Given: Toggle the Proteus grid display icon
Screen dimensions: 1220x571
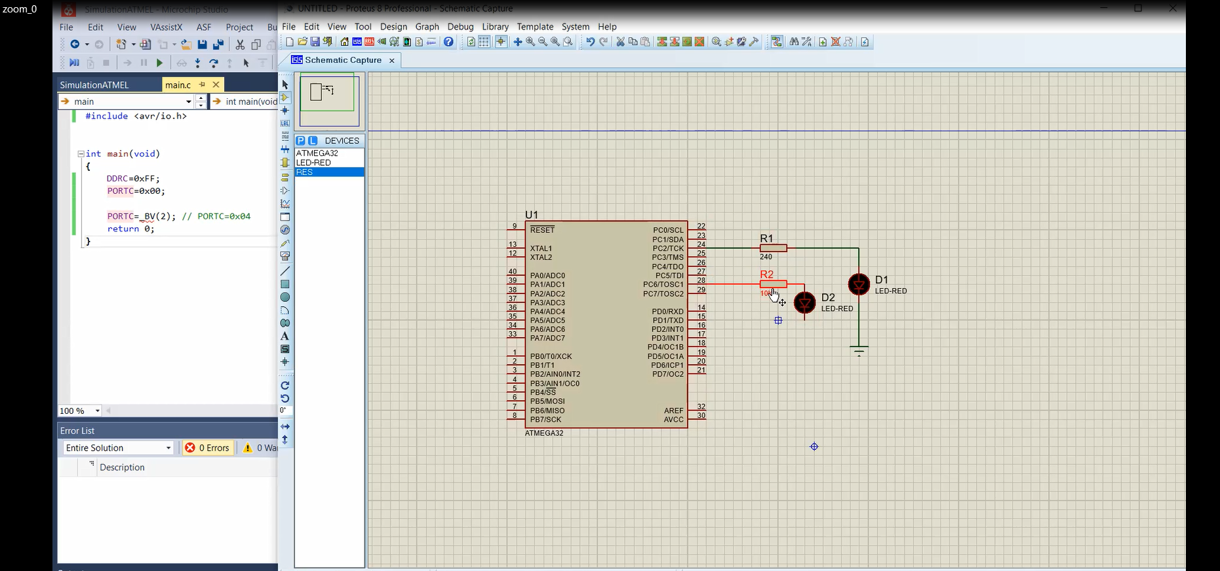Looking at the screenshot, I should pos(484,42).
